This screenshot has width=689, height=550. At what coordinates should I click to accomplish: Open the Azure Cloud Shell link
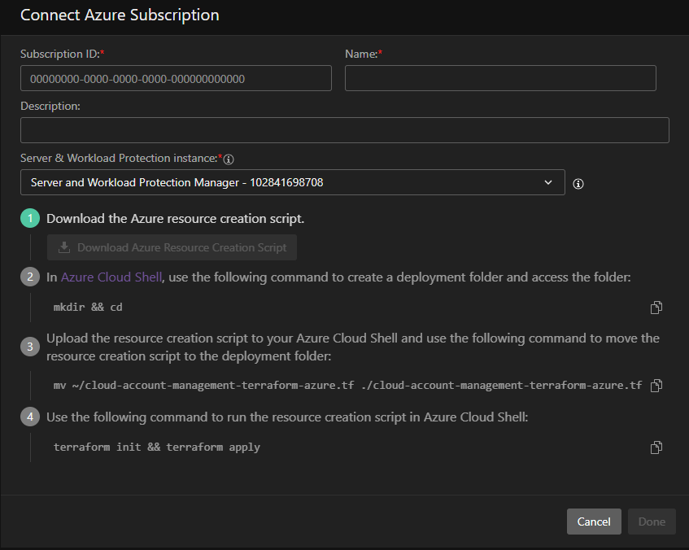(x=111, y=277)
